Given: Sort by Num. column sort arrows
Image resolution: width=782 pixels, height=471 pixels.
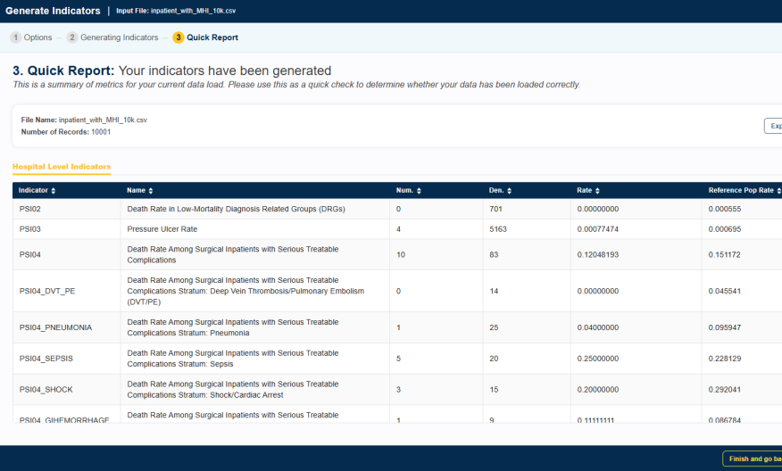Looking at the screenshot, I should click(419, 191).
